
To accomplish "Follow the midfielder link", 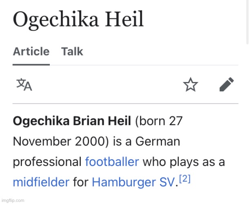I will pyautogui.click(x=41, y=182).
